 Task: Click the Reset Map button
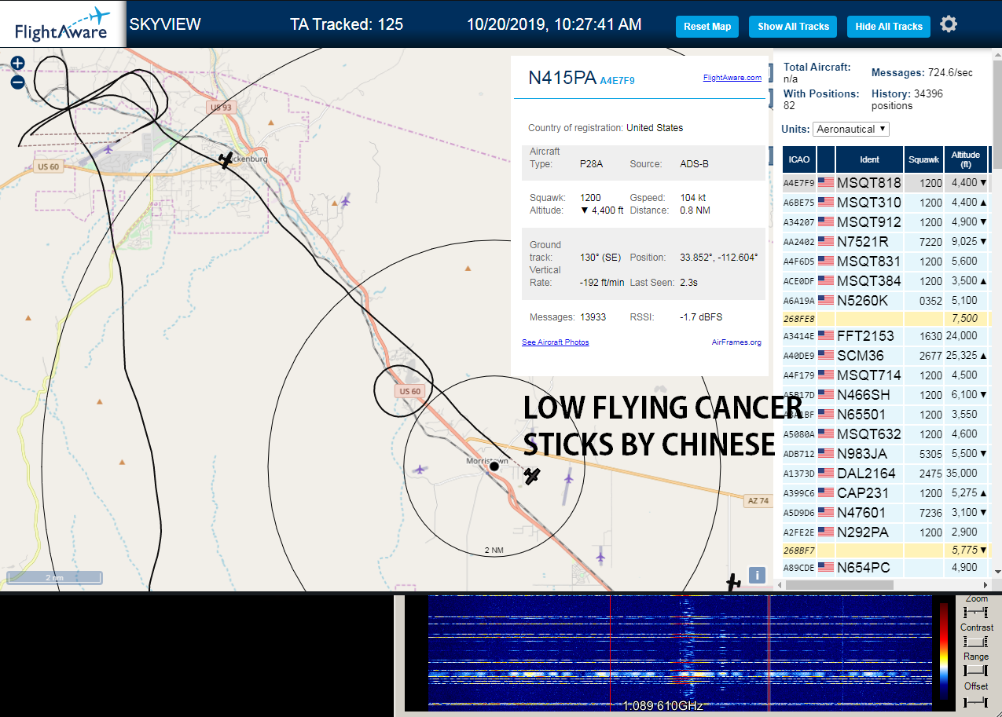707,26
